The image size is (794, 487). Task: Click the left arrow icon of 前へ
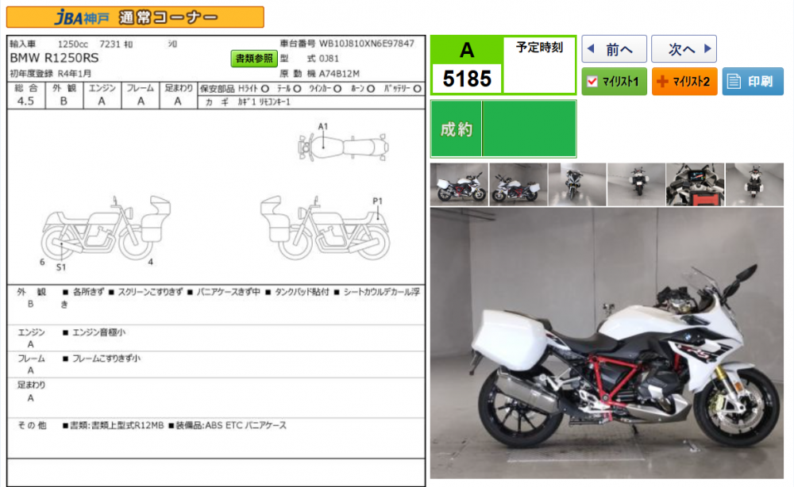tap(591, 48)
